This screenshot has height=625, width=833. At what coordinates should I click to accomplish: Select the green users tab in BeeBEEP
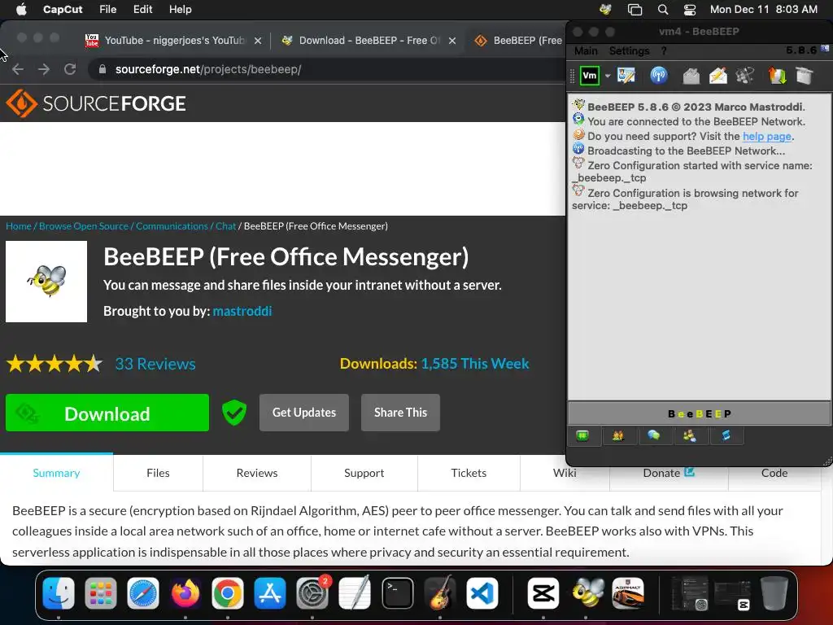[x=582, y=436]
